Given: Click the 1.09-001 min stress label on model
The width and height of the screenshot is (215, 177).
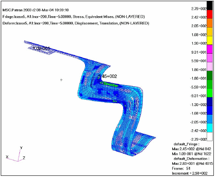Looking at the screenshot, I should pos(41,48).
